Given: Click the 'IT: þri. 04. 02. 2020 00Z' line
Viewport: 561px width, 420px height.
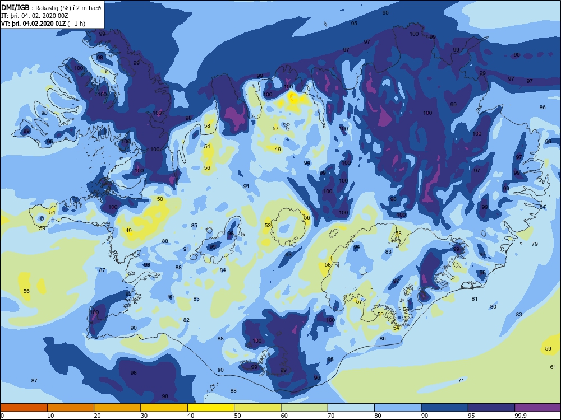Looking at the screenshot, I should point(34,16).
